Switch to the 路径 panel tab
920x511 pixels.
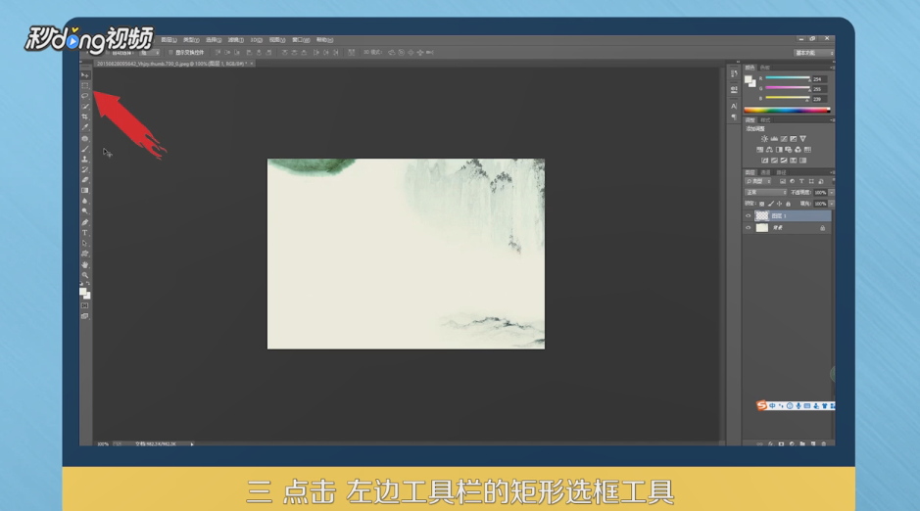[x=781, y=172]
